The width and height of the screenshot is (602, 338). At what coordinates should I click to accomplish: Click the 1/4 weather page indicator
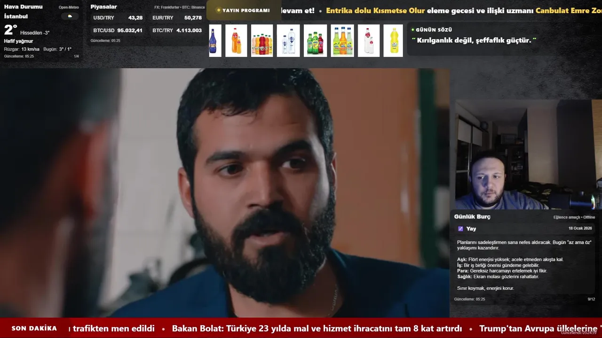click(x=76, y=56)
